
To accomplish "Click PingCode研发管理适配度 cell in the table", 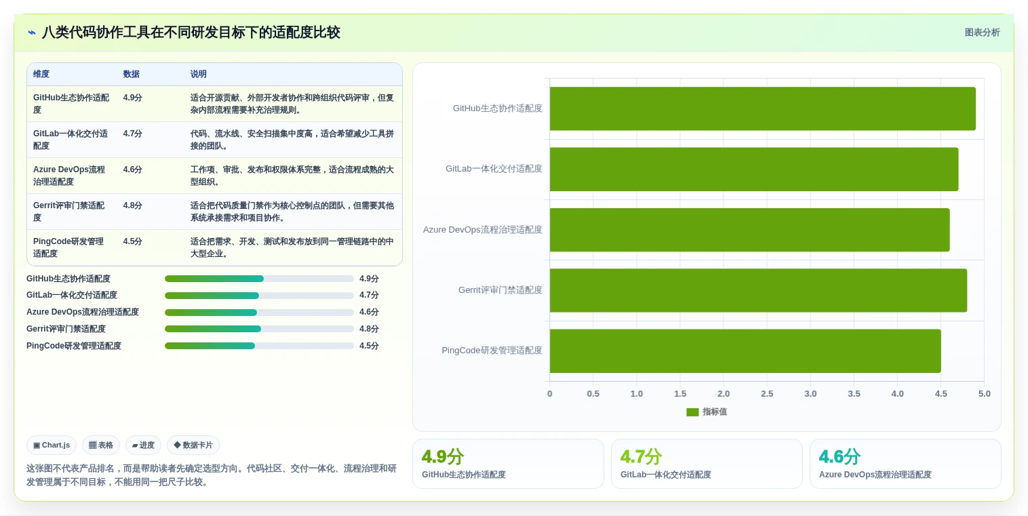I will click(x=71, y=247).
